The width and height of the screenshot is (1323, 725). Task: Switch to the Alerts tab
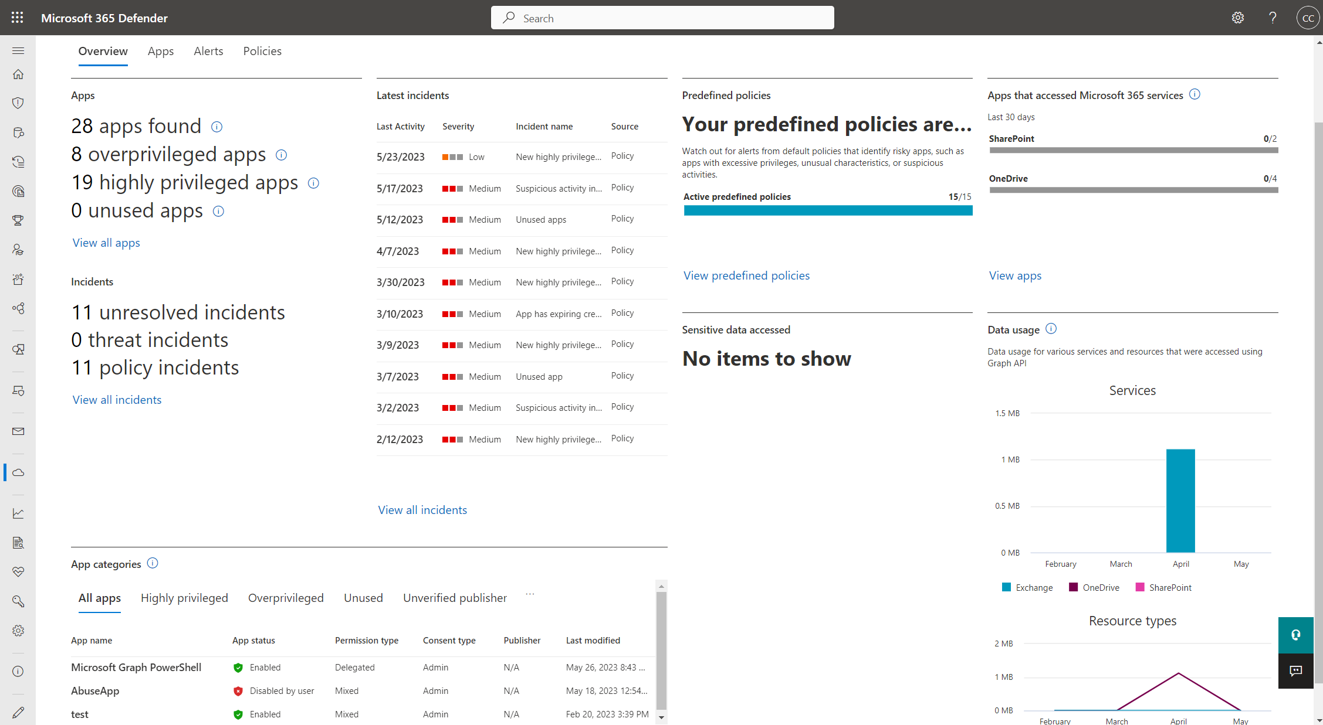point(208,51)
